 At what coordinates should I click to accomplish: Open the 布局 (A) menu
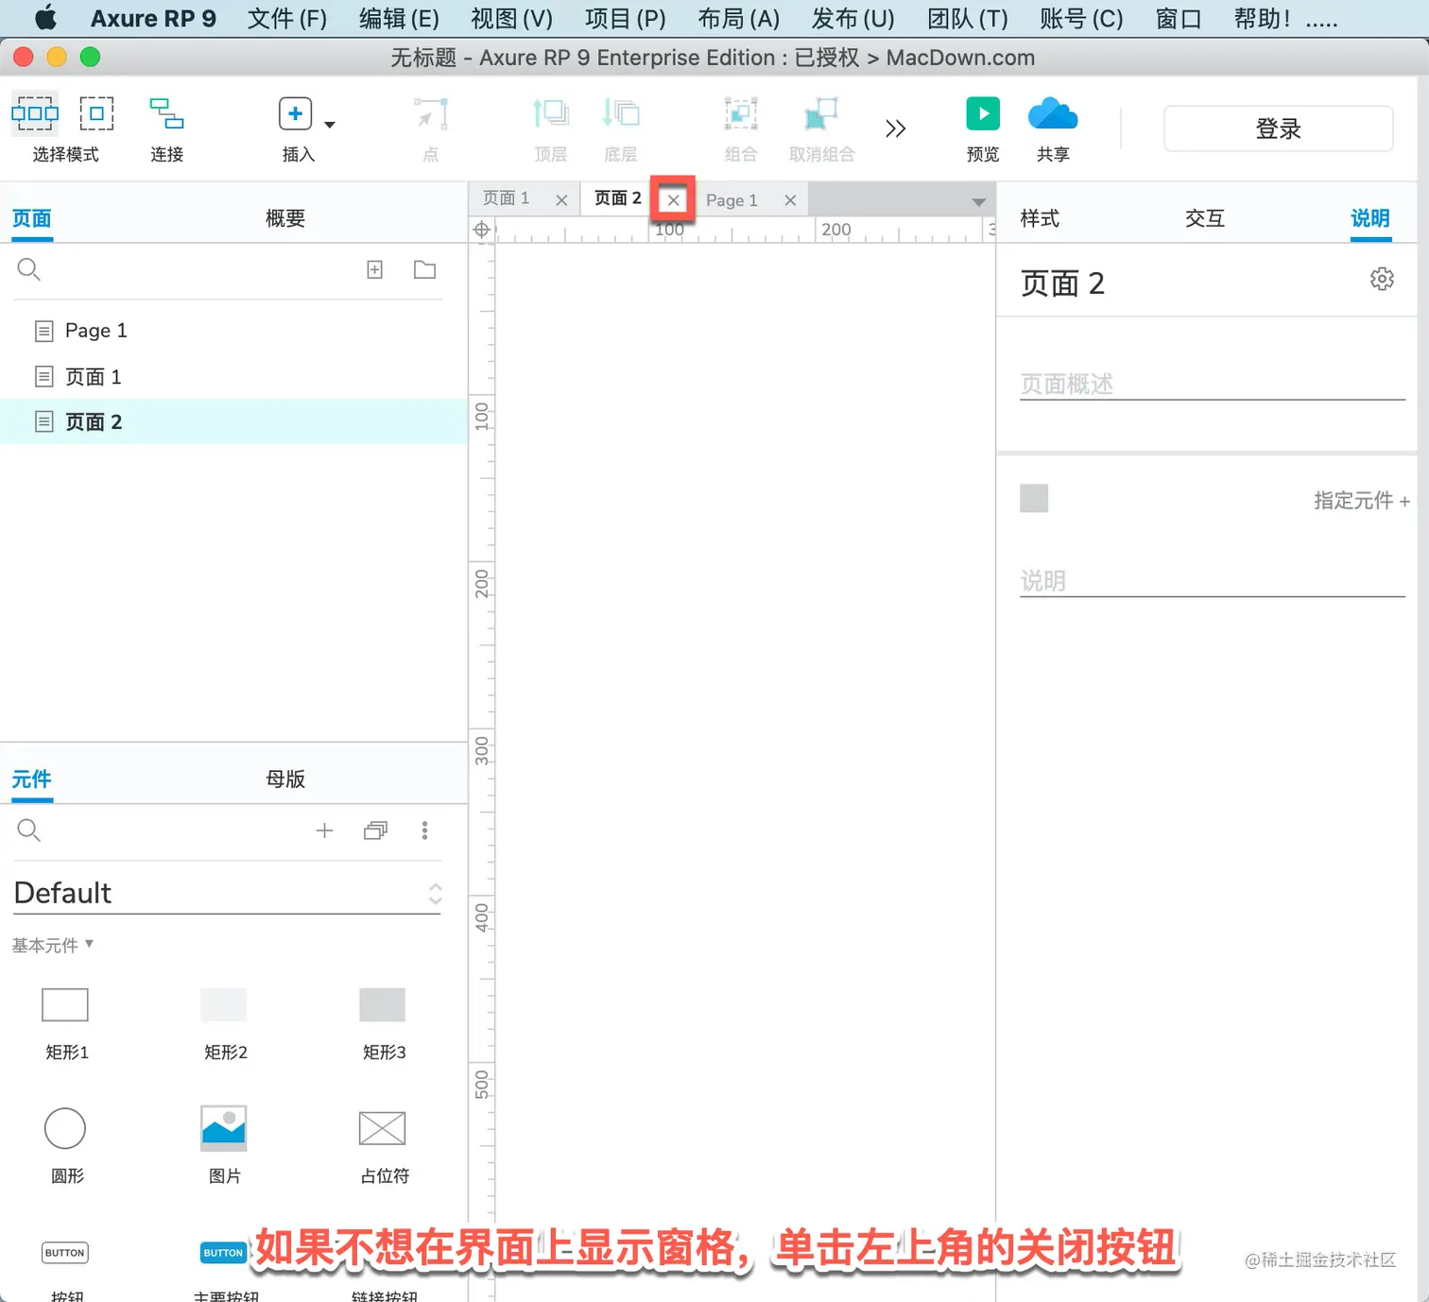[739, 19]
